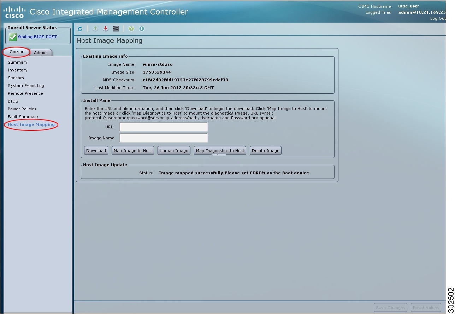The height and width of the screenshot is (314, 455).
Task: Click the Download button
Action: (x=96, y=151)
